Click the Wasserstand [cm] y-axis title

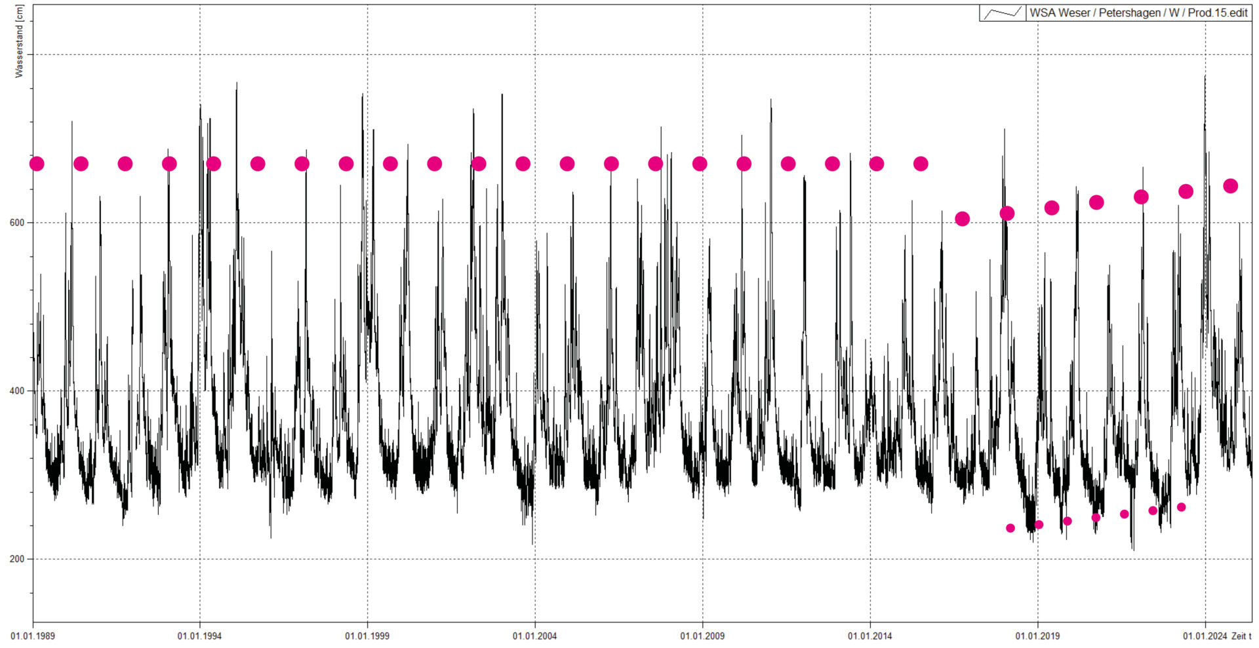click(19, 41)
